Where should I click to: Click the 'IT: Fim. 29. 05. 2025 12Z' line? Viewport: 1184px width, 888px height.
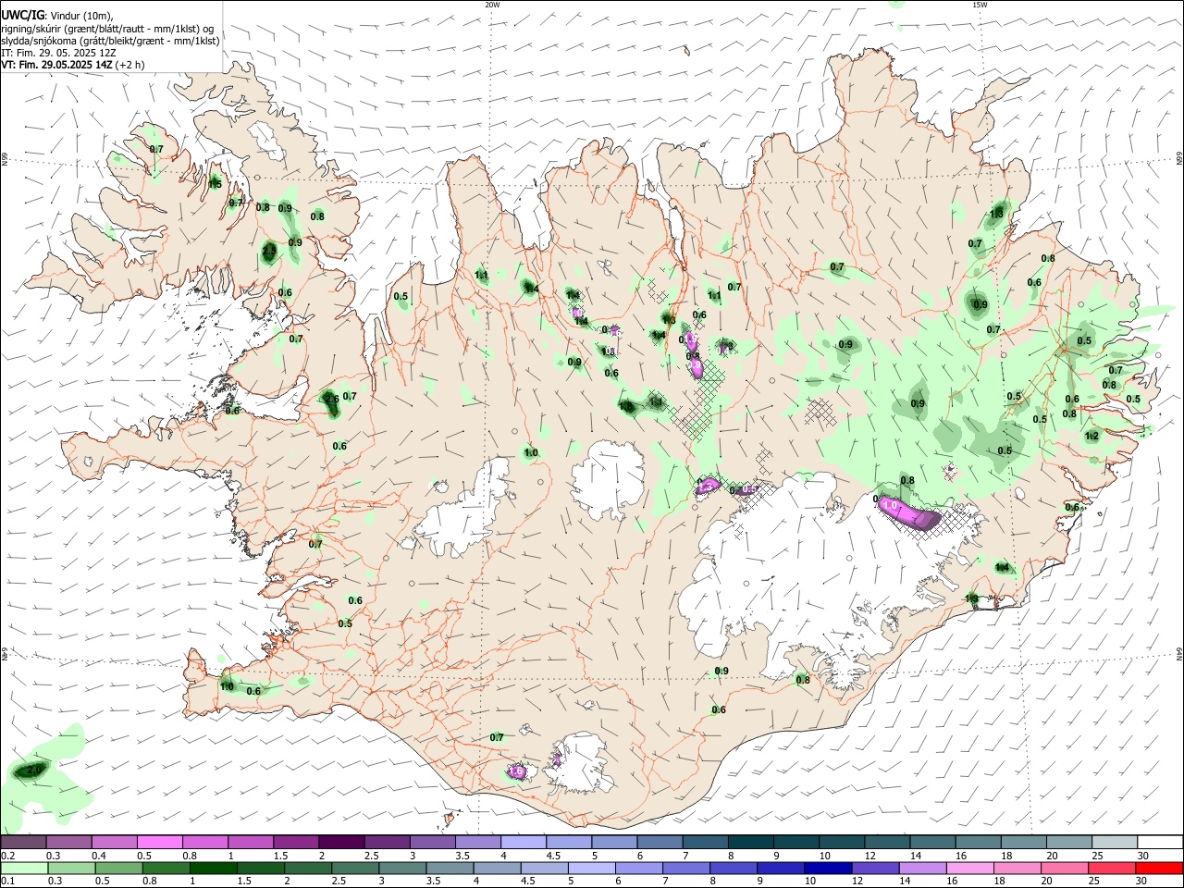(58, 53)
